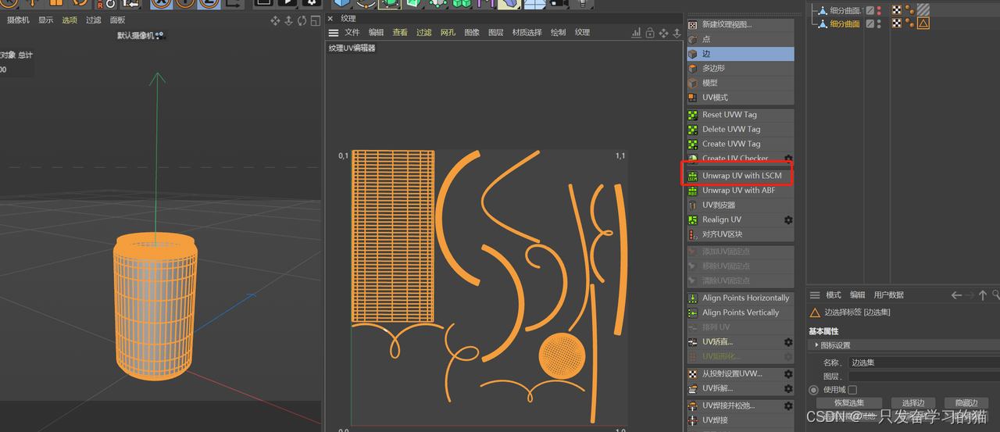The height and width of the screenshot is (432, 1000).
Task: Open viewport 选项 menu
Action: coord(70,20)
